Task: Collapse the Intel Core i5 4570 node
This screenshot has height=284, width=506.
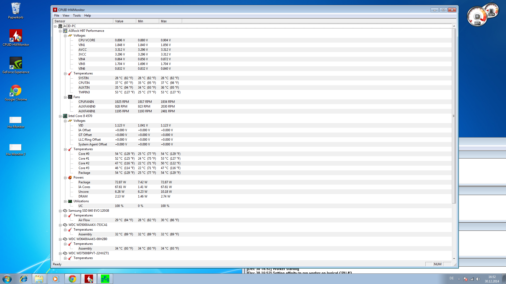Action: (60, 116)
